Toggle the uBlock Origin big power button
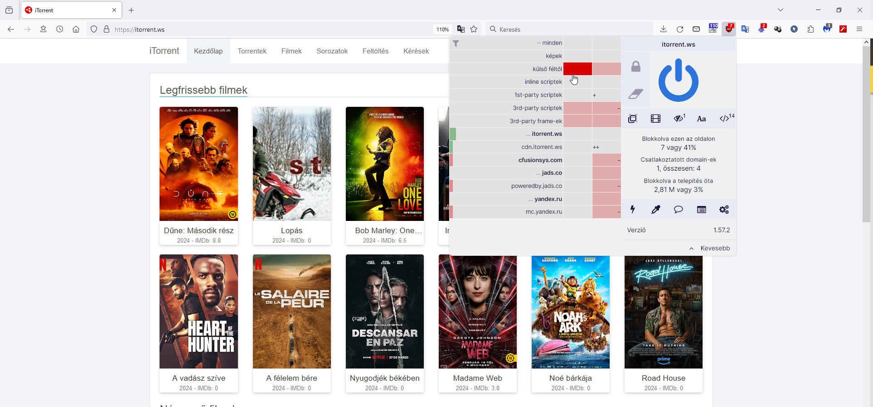Viewport: 873px width, 407px height. click(x=679, y=81)
